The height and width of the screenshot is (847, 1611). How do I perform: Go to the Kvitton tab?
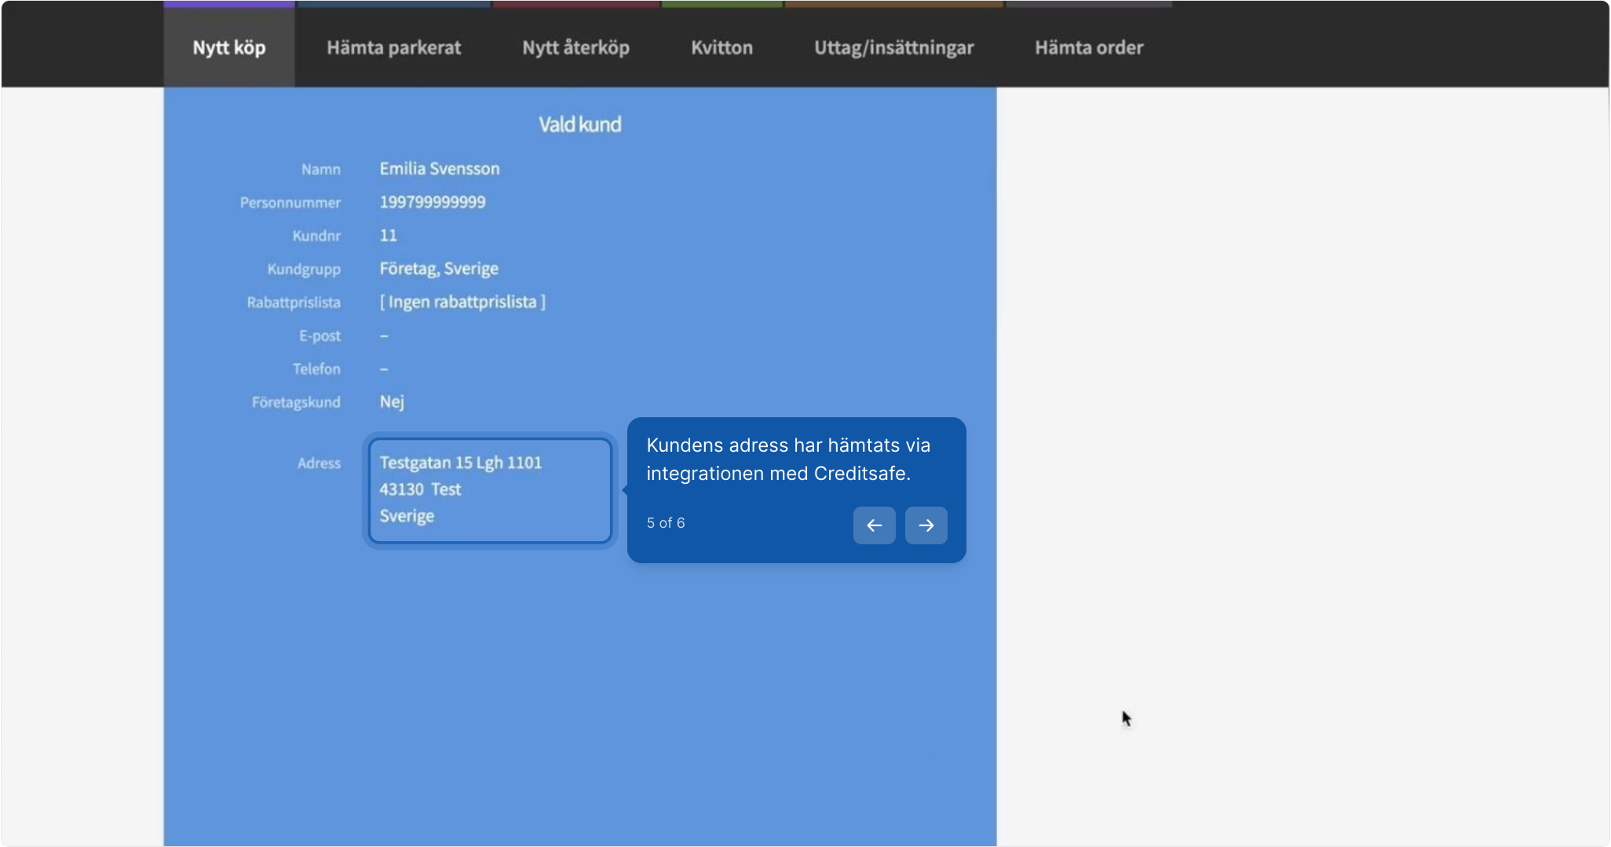click(721, 48)
